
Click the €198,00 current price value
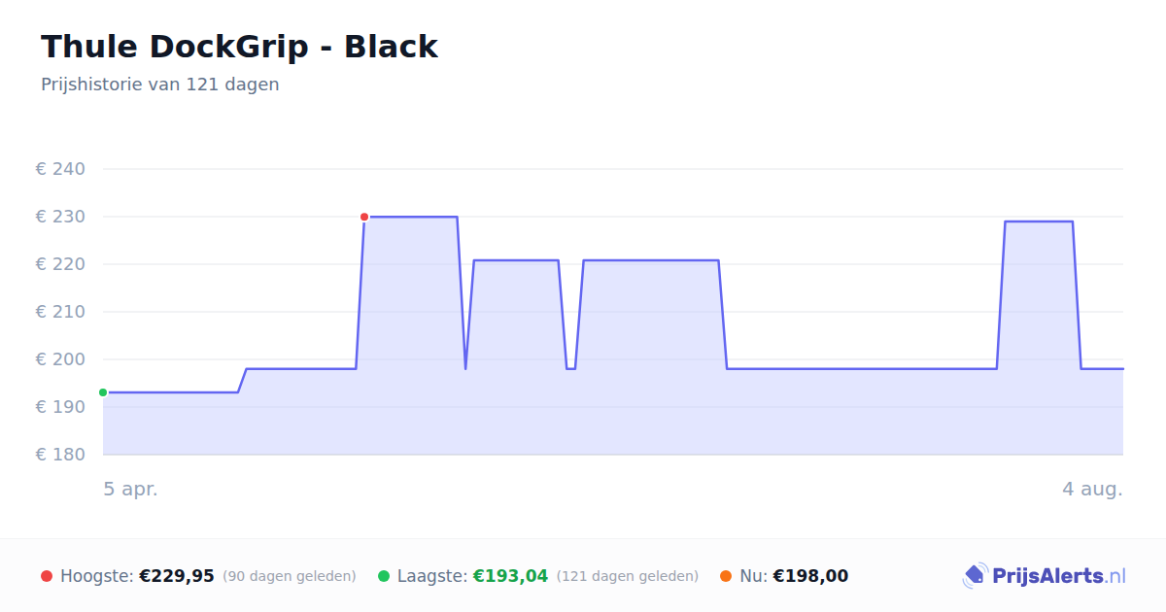[810, 576]
